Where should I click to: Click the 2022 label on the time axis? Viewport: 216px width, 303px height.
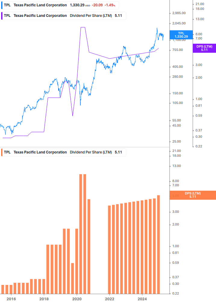[109, 299]
